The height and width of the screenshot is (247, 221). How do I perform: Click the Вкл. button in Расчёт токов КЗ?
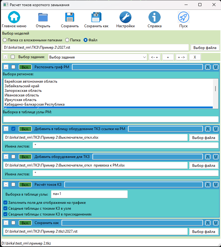coord(25,185)
